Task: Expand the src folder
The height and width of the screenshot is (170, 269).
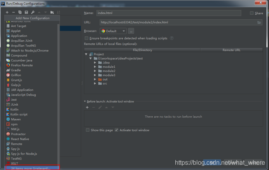Action: point(95,84)
